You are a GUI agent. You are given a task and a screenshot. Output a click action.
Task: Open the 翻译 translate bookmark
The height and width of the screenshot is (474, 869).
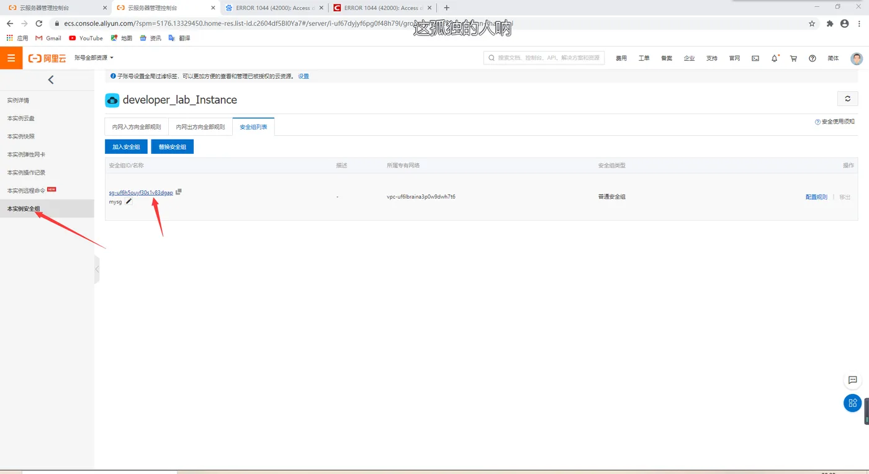click(179, 38)
